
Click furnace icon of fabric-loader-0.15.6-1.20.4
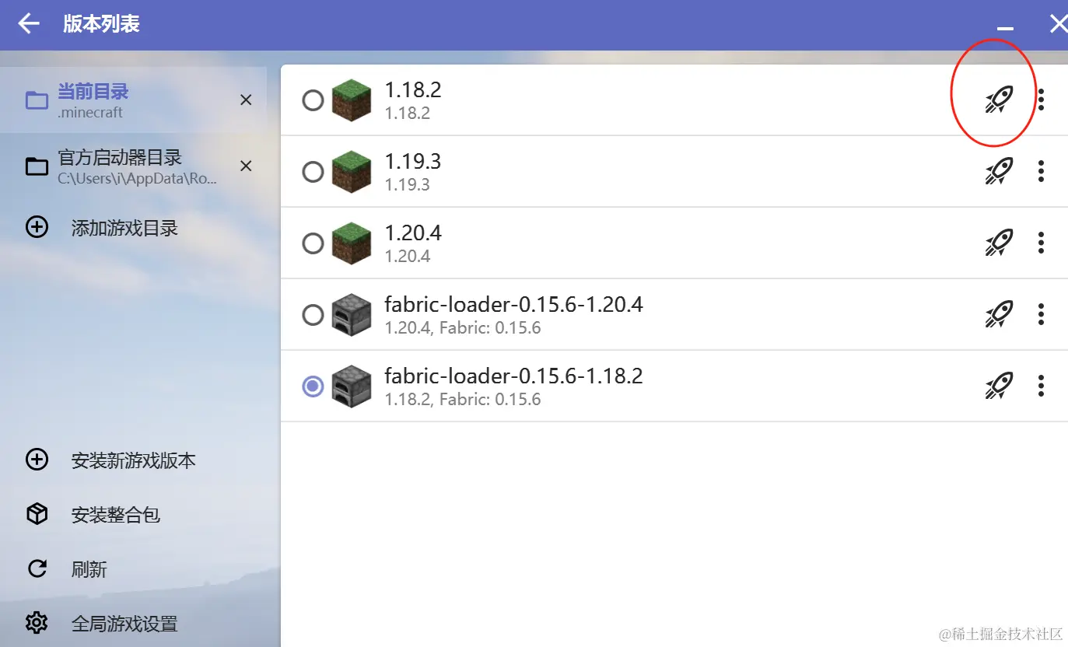pyautogui.click(x=352, y=315)
